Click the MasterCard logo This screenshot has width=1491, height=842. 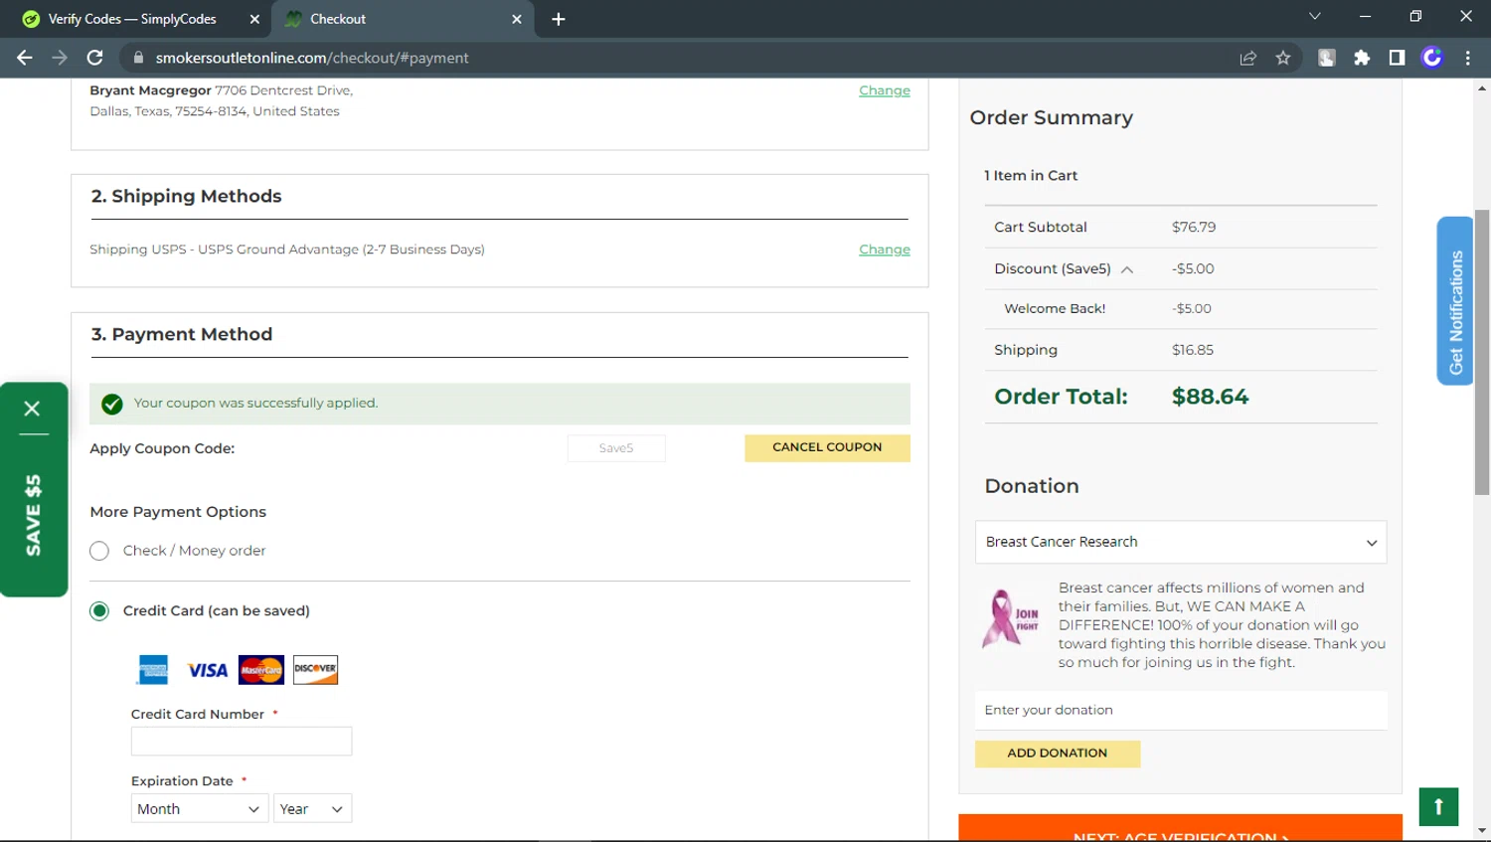(261, 670)
